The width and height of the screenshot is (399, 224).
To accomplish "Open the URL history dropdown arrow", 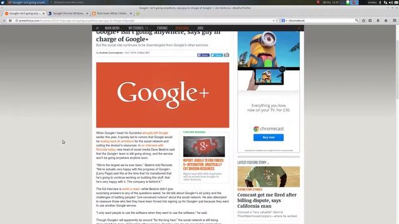I will (x=274, y=21).
